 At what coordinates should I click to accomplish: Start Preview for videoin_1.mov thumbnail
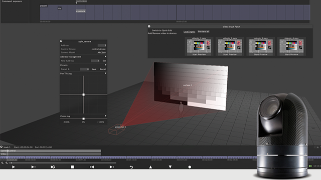point(199,54)
